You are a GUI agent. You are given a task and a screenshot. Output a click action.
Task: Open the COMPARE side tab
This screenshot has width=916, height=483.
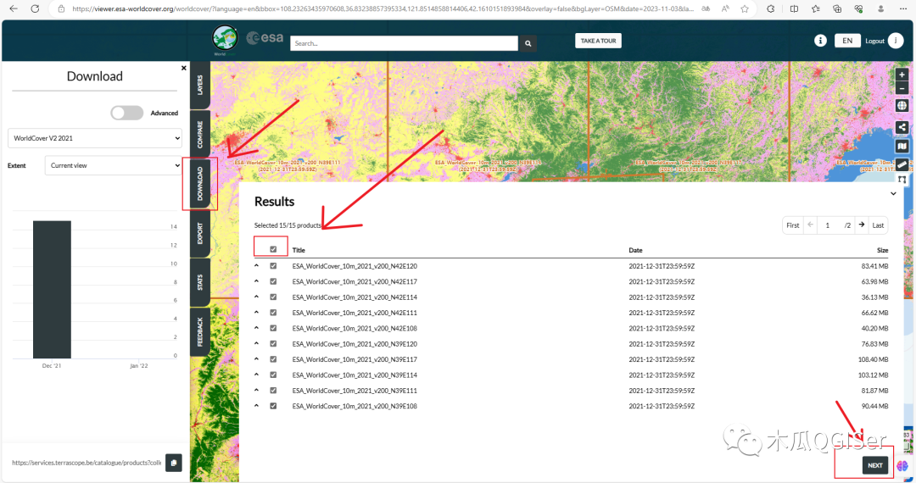click(200, 134)
